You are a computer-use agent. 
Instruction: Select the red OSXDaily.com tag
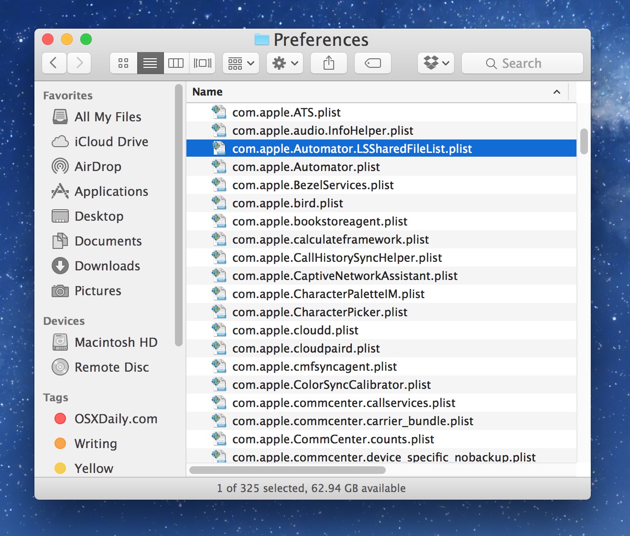(116, 418)
